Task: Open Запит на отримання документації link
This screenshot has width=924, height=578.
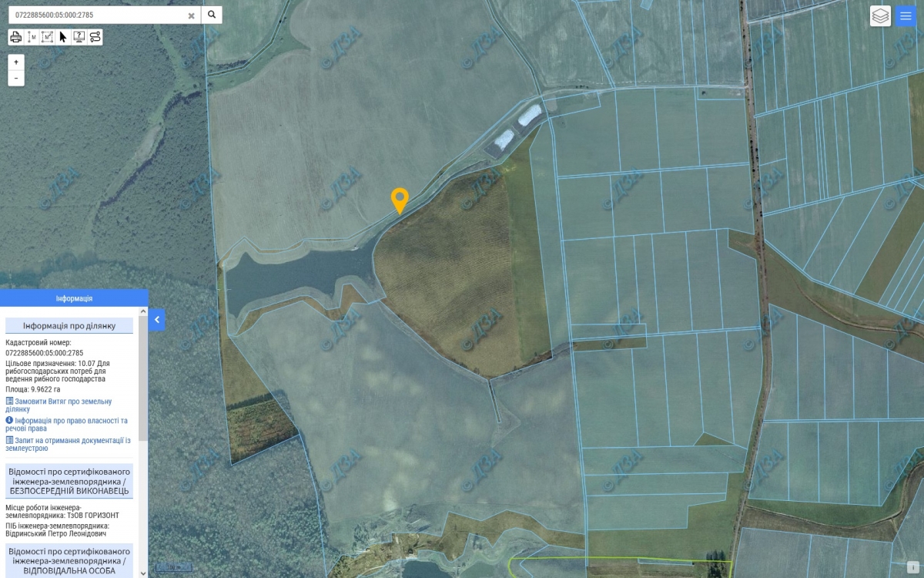Action: click(68, 444)
